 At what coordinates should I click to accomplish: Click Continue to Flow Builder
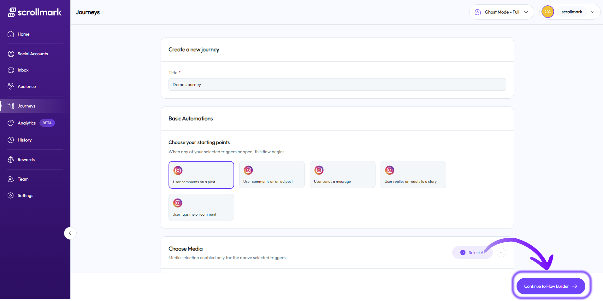(x=550, y=286)
